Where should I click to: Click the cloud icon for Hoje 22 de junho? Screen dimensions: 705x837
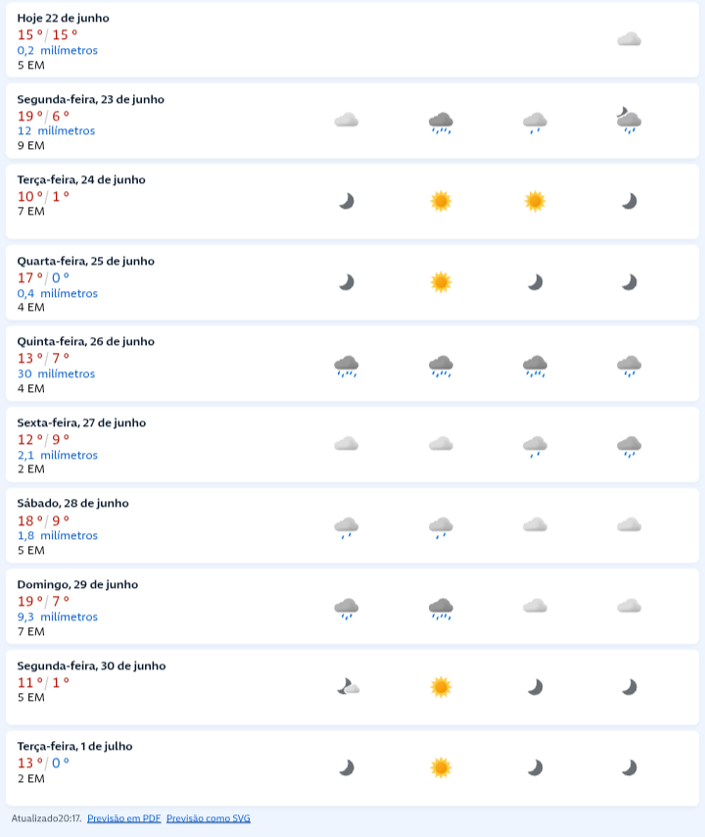629,39
